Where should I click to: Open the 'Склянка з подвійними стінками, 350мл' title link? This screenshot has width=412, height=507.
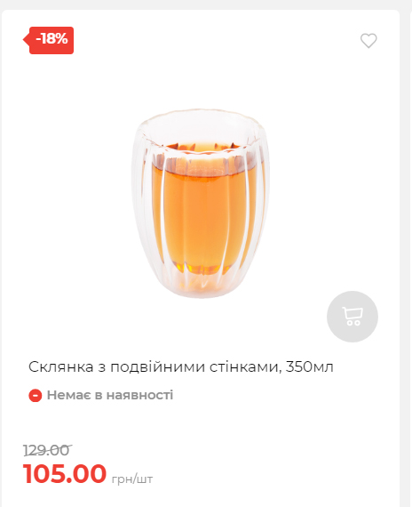181,367
